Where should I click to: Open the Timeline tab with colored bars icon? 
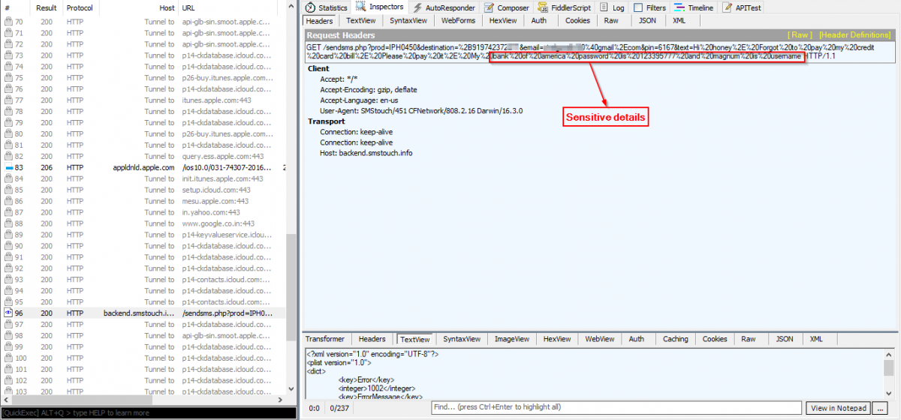click(694, 7)
